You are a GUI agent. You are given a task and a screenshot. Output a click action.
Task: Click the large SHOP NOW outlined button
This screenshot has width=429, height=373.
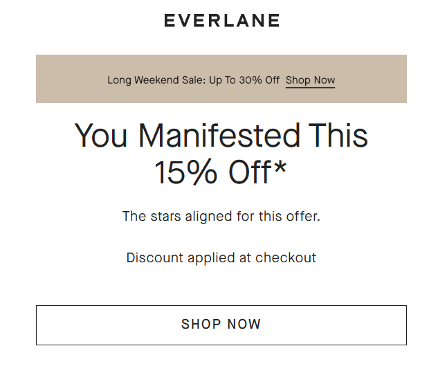(x=221, y=325)
